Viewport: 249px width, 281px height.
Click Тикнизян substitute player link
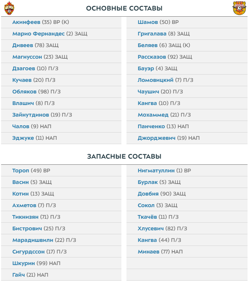[25, 217]
